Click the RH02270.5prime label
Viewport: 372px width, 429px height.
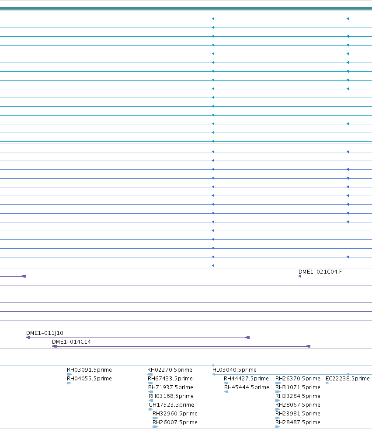(x=170, y=369)
